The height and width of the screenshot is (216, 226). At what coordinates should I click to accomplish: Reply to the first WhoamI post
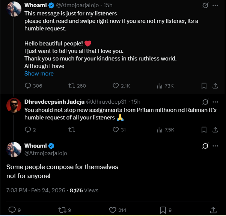(x=28, y=86)
